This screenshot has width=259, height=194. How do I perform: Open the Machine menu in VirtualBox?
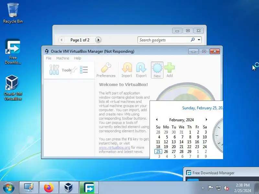[62, 58]
